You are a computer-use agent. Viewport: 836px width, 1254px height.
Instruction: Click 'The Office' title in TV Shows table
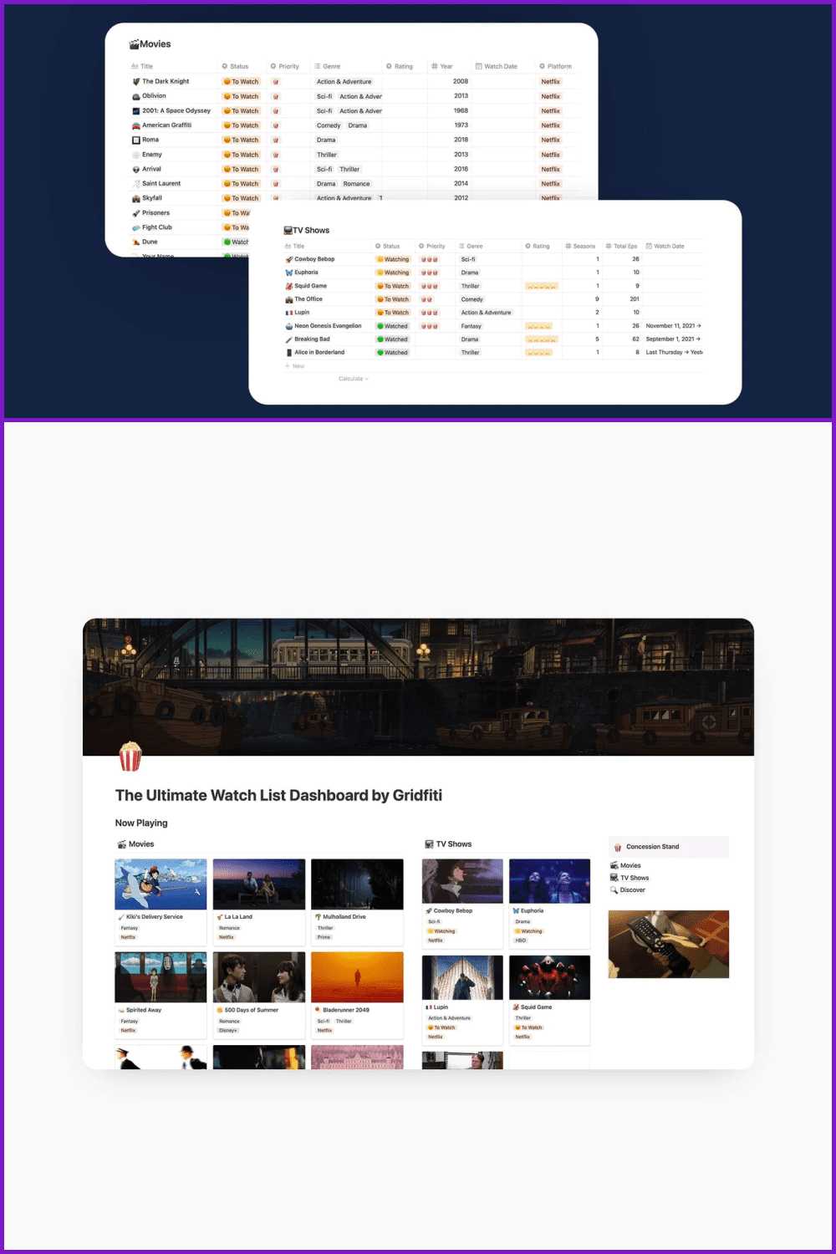308,299
